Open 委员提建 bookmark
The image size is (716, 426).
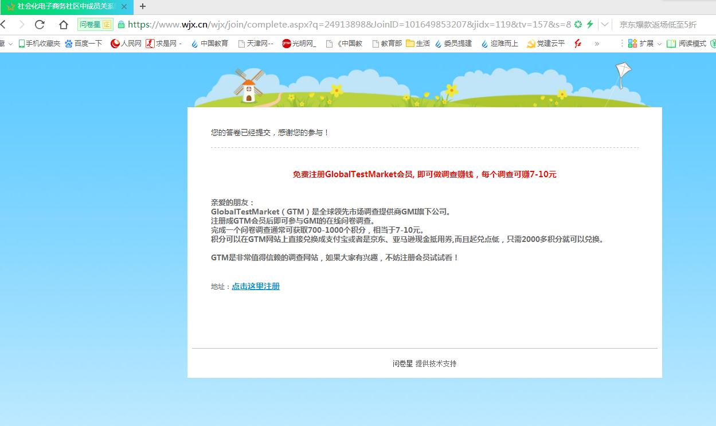(453, 43)
